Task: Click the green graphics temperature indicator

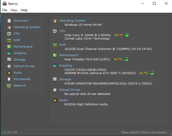Action: [x=152, y=73]
